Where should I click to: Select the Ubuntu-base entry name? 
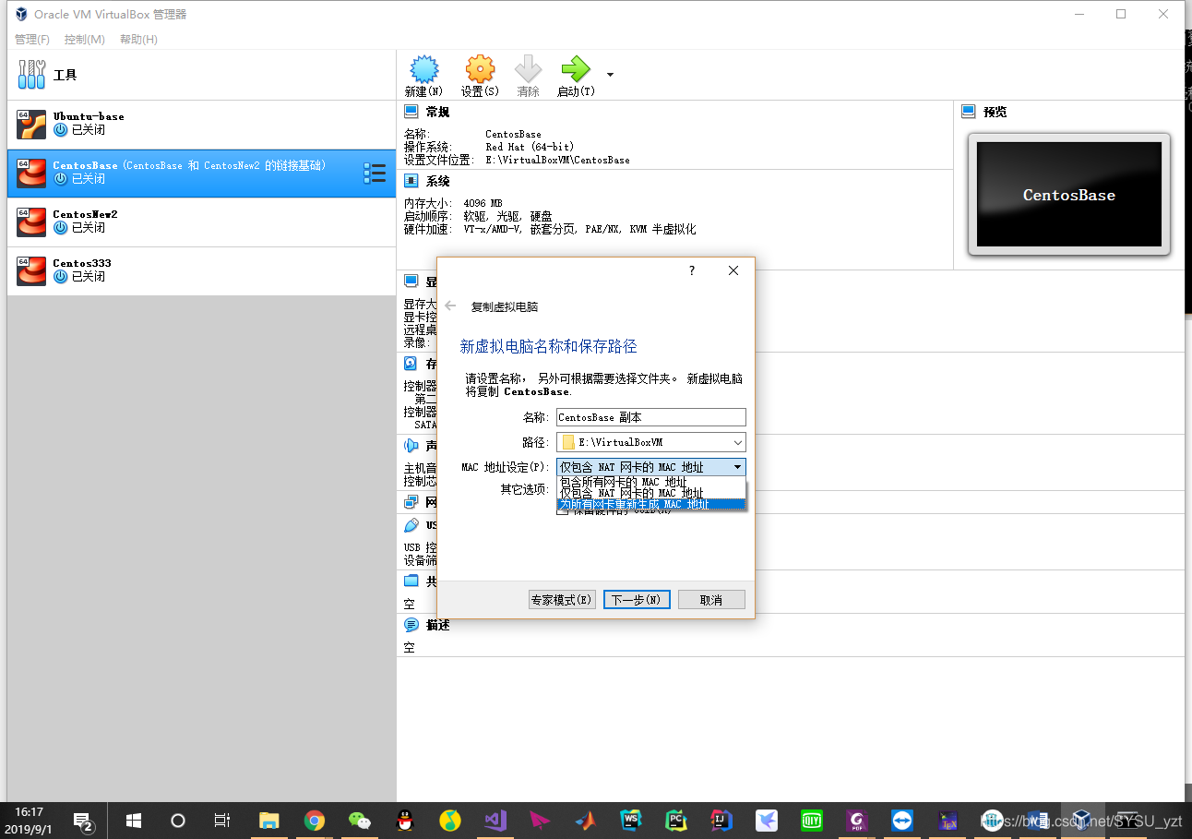coord(89,116)
